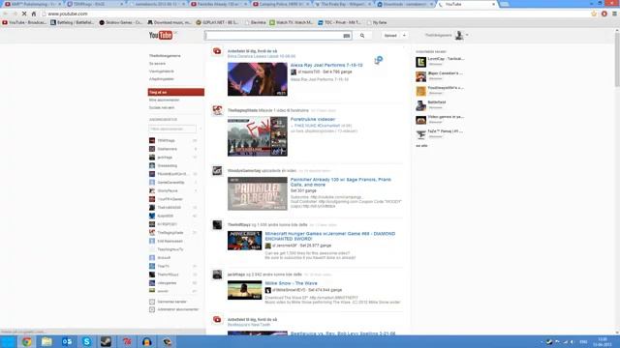Open Outlook from the taskbar

(x=67, y=341)
